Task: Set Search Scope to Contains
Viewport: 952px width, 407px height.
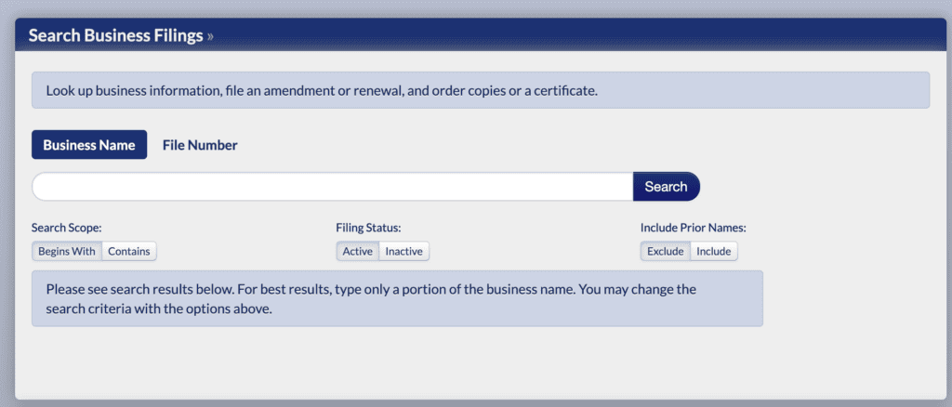Action: (129, 251)
